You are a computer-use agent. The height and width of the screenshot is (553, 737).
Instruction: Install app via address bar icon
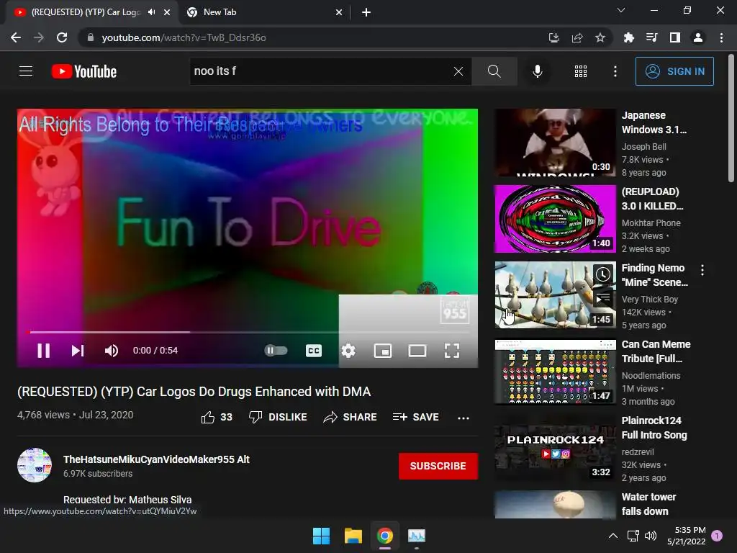(554, 37)
